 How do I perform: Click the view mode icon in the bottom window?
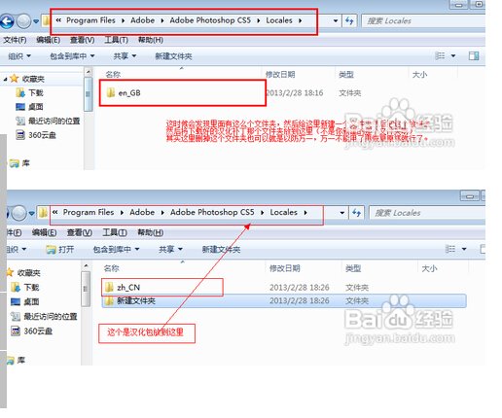pyautogui.click(x=450, y=249)
